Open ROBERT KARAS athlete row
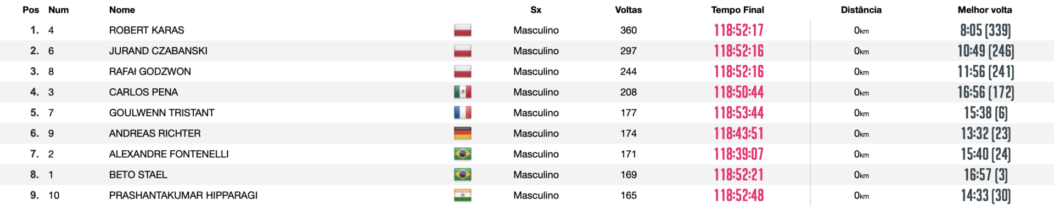The image size is (1054, 211). point(527,30)
